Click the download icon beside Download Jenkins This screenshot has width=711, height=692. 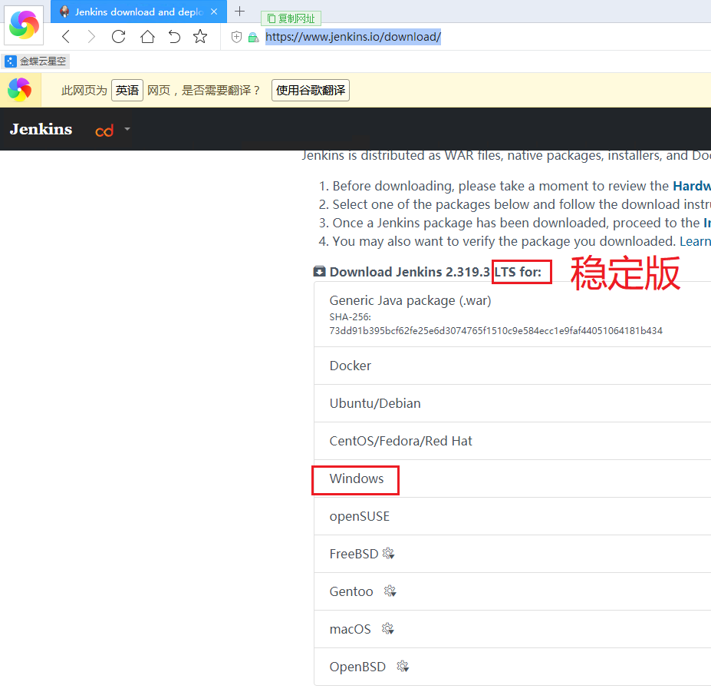[319, 272]
